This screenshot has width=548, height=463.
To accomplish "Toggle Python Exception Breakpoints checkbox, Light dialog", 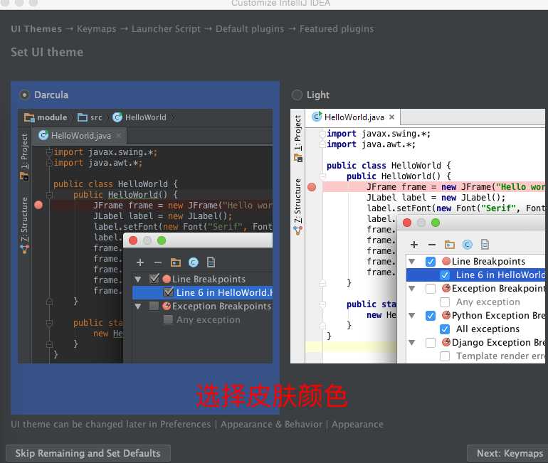I will pos(431,316).
